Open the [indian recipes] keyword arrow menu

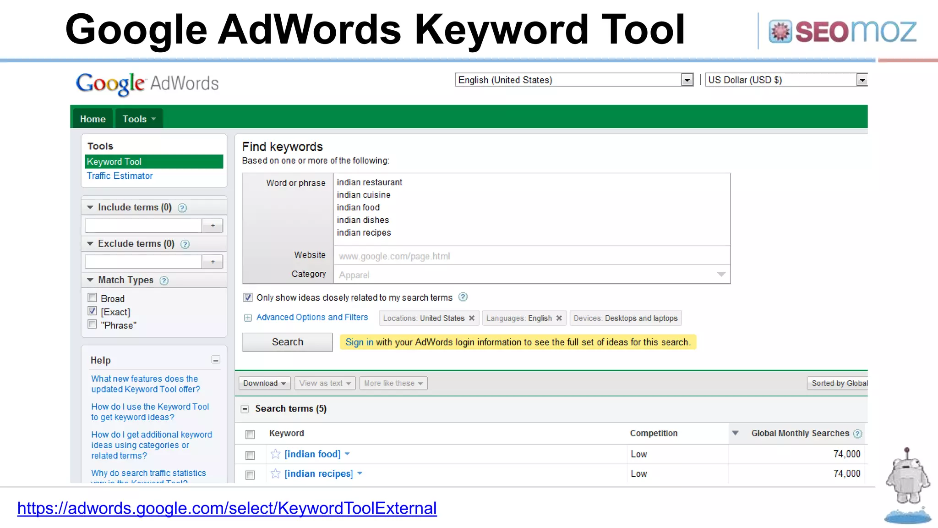pos(360,473)
